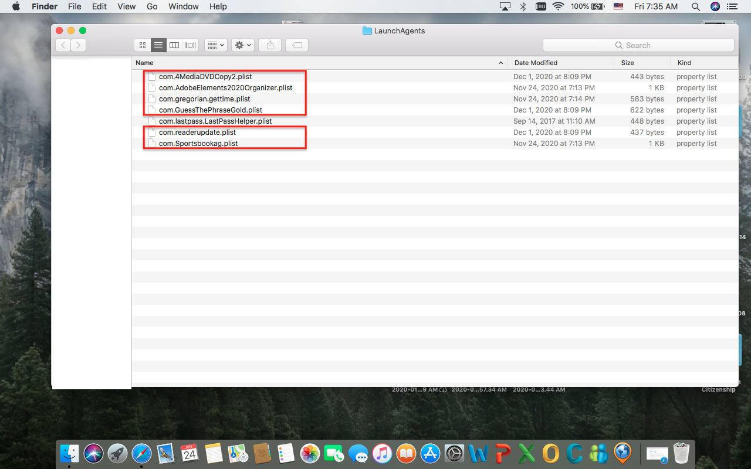This screenshot has height=469, width=751.
Task: Switch to icon view in toolbar
Action: 143,45
